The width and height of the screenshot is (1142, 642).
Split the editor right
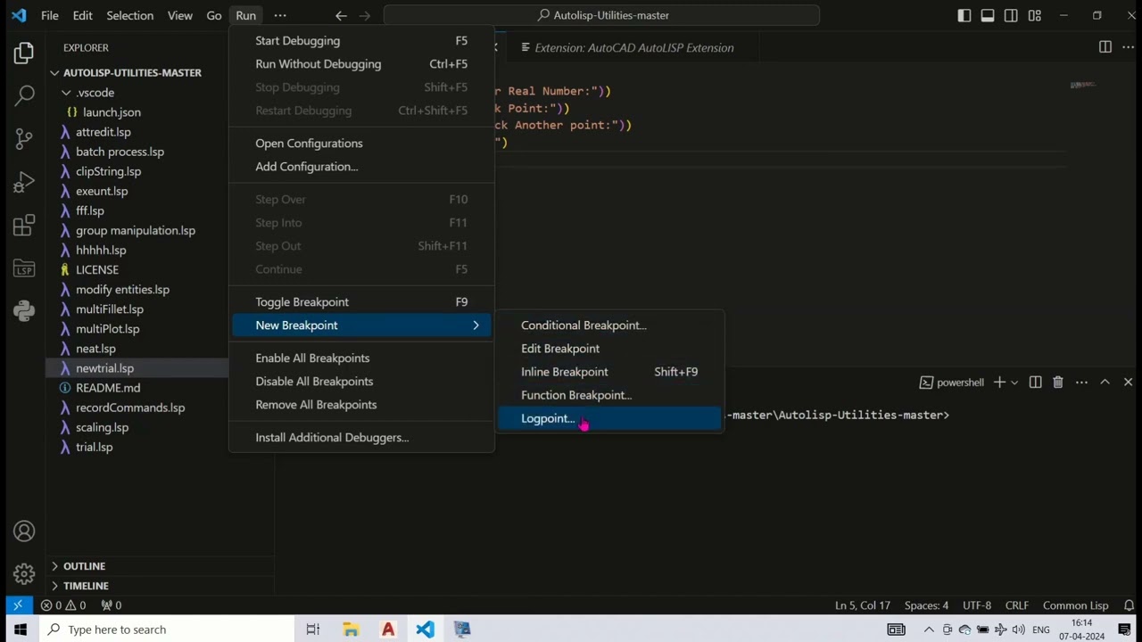1105,47
